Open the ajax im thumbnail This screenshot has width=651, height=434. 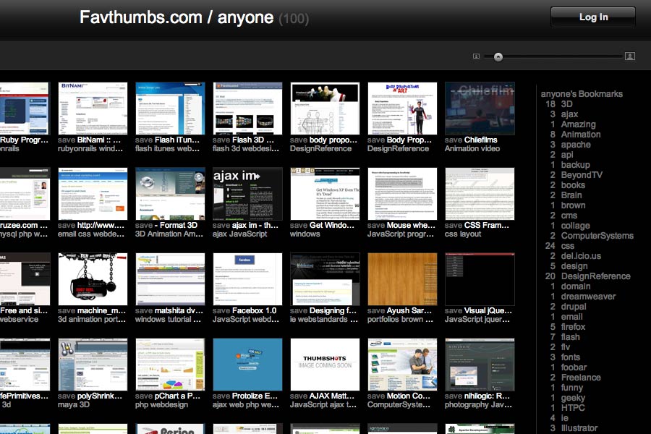(247, 194)
